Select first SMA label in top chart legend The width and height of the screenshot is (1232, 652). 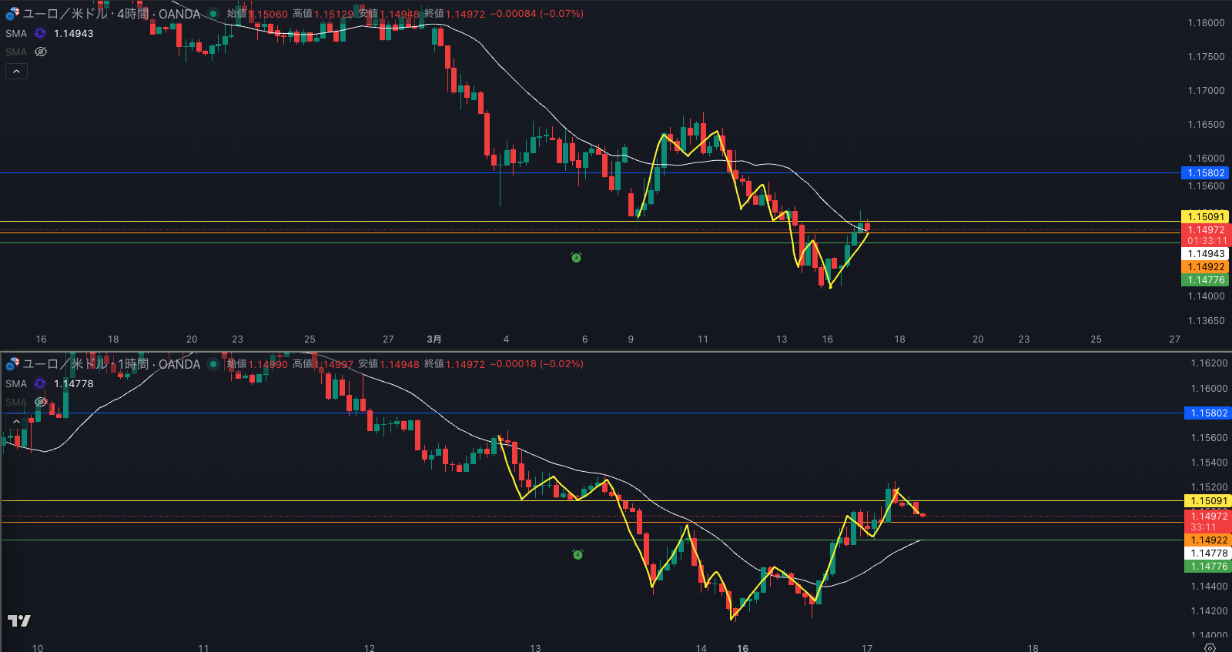pos(16,33)
